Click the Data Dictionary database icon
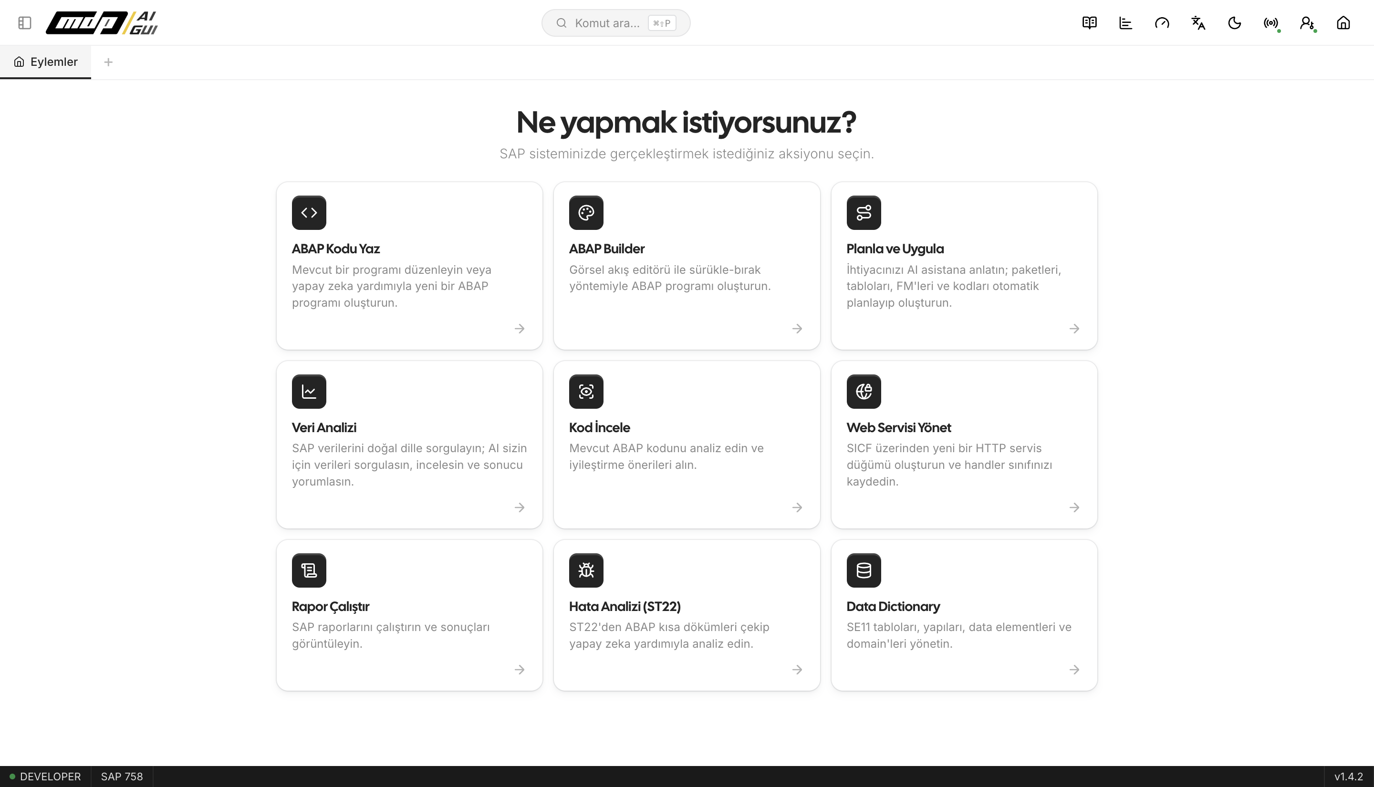Viewport: 1374px width, 787px height. 864,570
